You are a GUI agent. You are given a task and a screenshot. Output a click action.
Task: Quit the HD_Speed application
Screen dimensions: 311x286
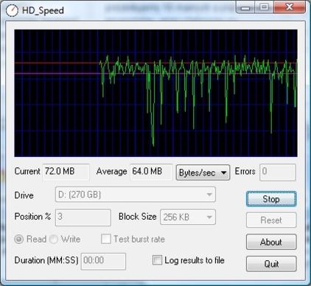click(271, 264)
